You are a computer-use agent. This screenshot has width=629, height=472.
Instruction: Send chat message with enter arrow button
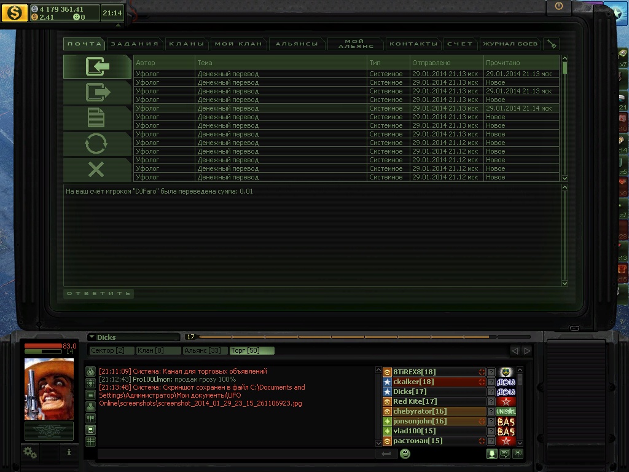tap(386, 454)
